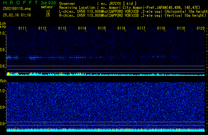
Task: Click the HROFFT title text
Action: [21, 3]
